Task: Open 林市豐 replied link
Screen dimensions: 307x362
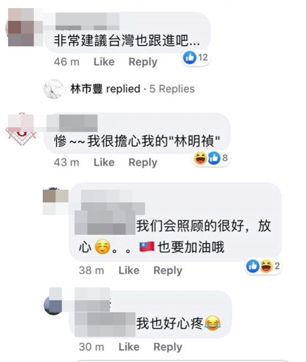Action: [x=105, y=89]
